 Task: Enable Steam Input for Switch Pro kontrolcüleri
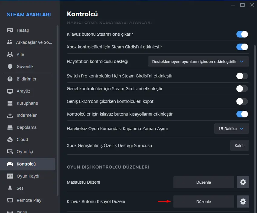click(x=242, y=76)
